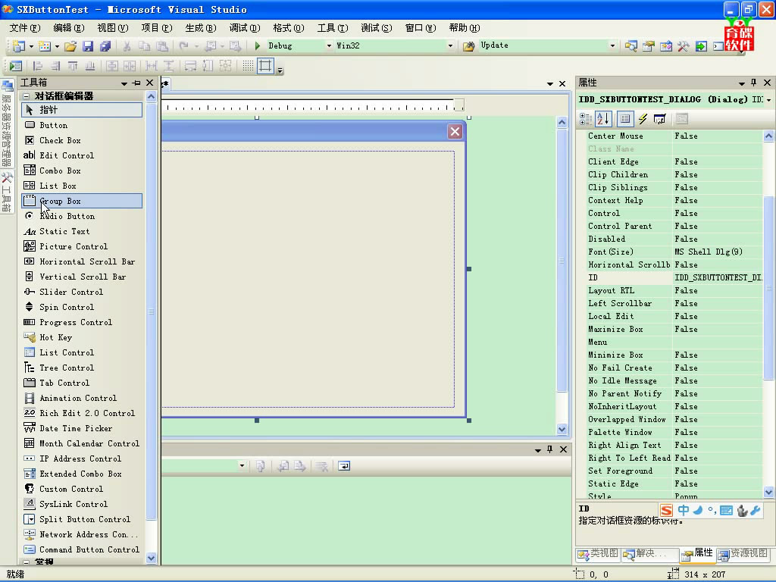Click the New Project toolbar icon
Screen dimensions: 776x582
tap(18, 46)
